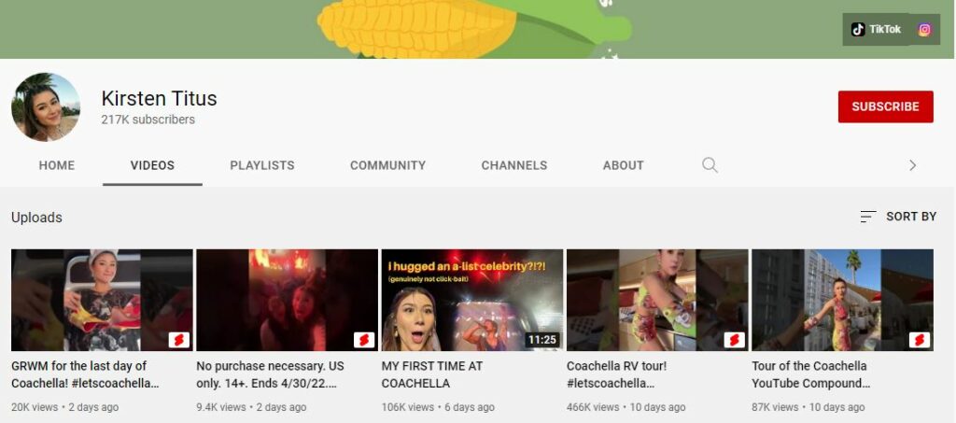Open the No purchase necessary video title
Screen dimensions: 956x423
[270, 374]
